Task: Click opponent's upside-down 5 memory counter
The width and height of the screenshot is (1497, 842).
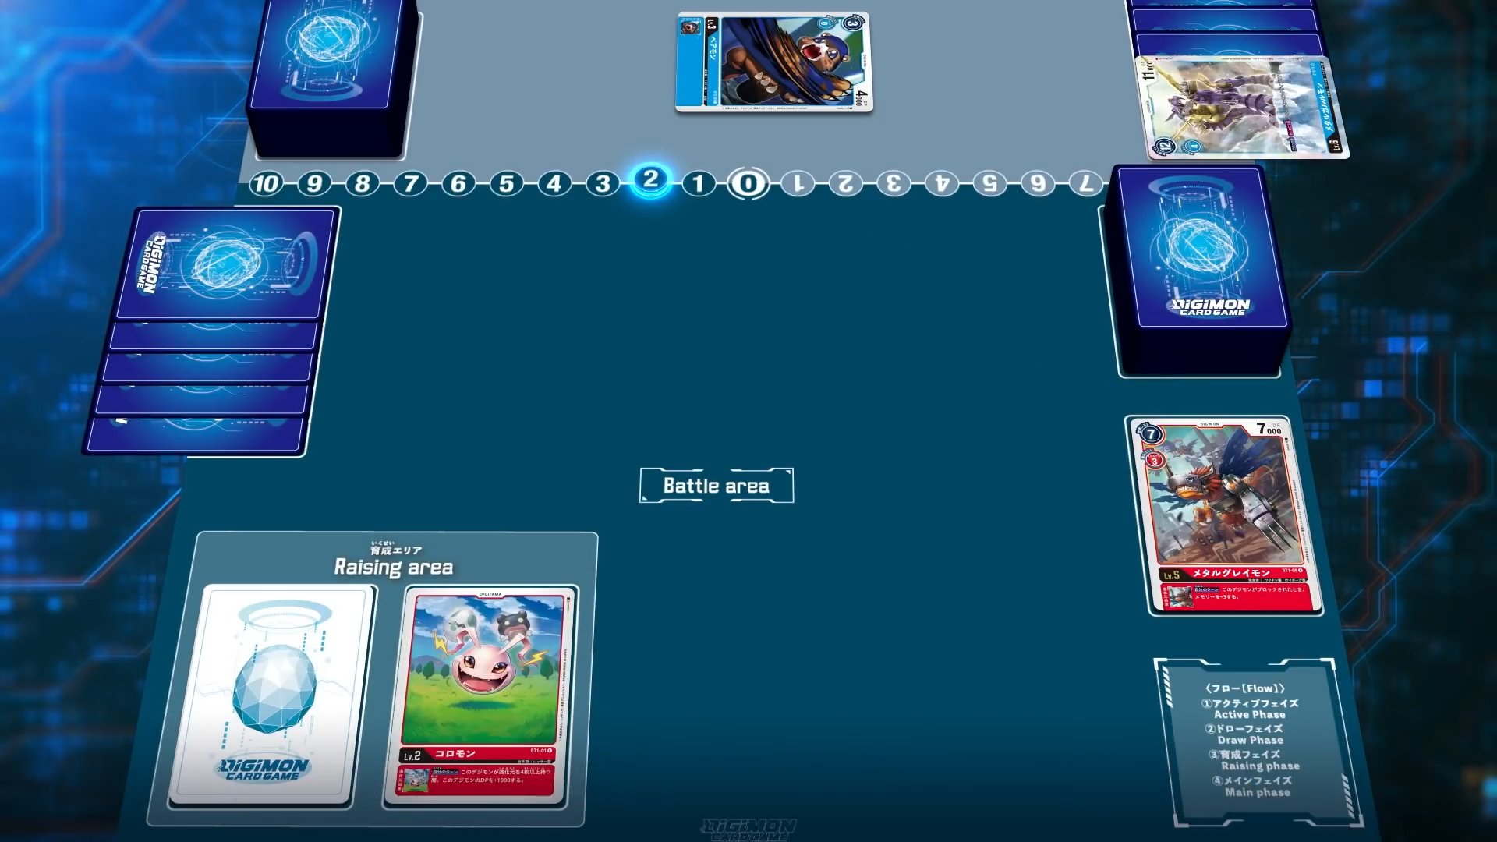Action: [990, 184]
